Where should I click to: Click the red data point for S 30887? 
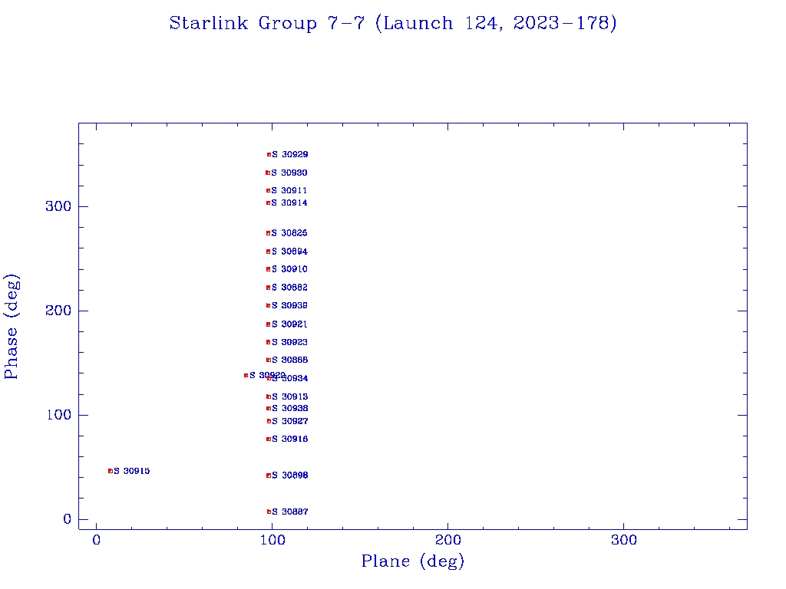269,512
